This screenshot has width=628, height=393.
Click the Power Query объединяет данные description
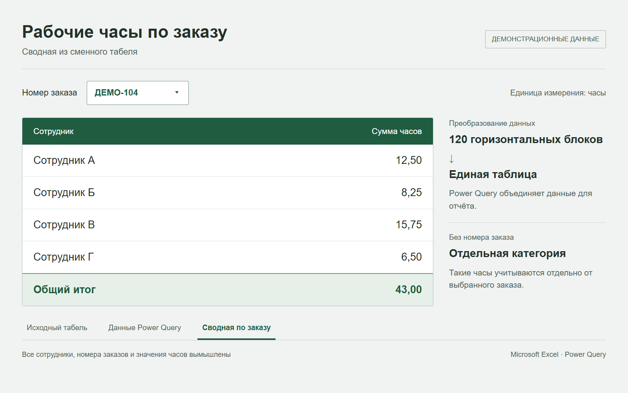(x=520, y=200)
